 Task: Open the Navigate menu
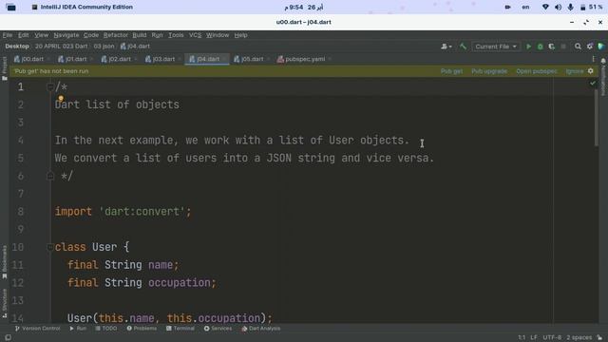click(66, 35)
